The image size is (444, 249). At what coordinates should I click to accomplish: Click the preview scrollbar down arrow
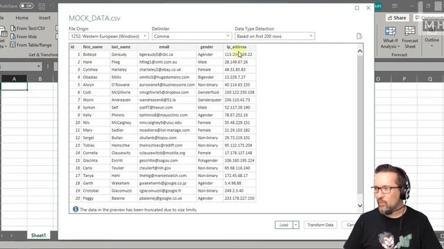click(x=359, y=205)
